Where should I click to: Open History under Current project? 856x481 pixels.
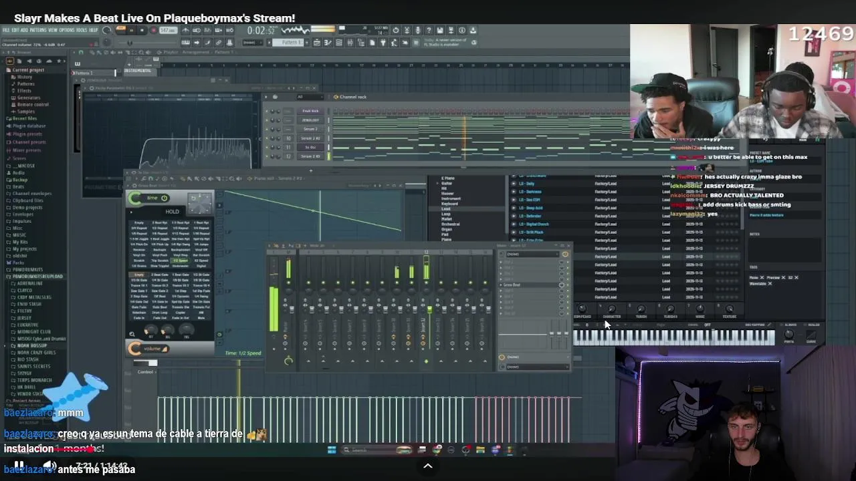pos(25,77)
